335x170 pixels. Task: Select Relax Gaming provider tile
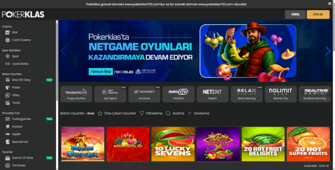click(246, 94)
